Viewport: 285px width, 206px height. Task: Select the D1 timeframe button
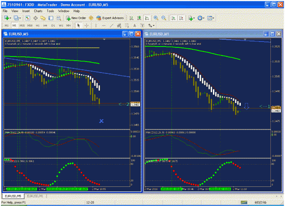click(x=53, y=26)
